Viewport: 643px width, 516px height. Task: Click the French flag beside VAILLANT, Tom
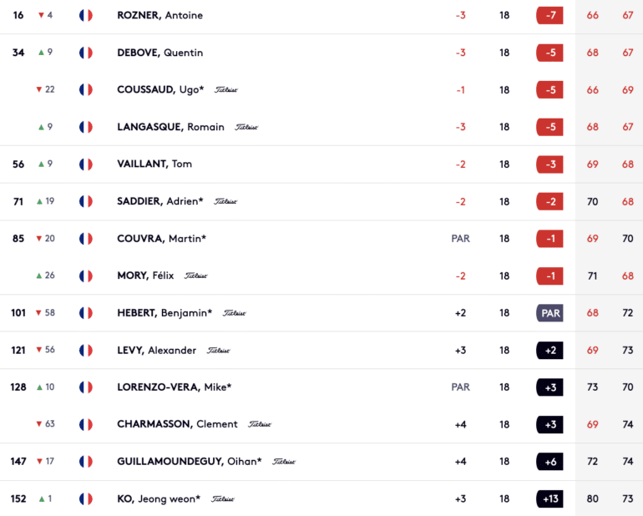pyautogui.click(x=86, y=164)
